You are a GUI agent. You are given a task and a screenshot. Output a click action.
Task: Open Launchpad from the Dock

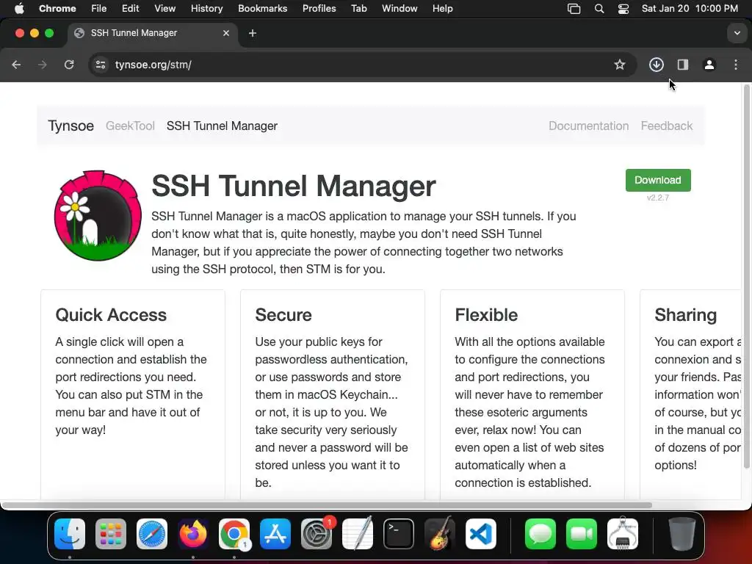111,533
